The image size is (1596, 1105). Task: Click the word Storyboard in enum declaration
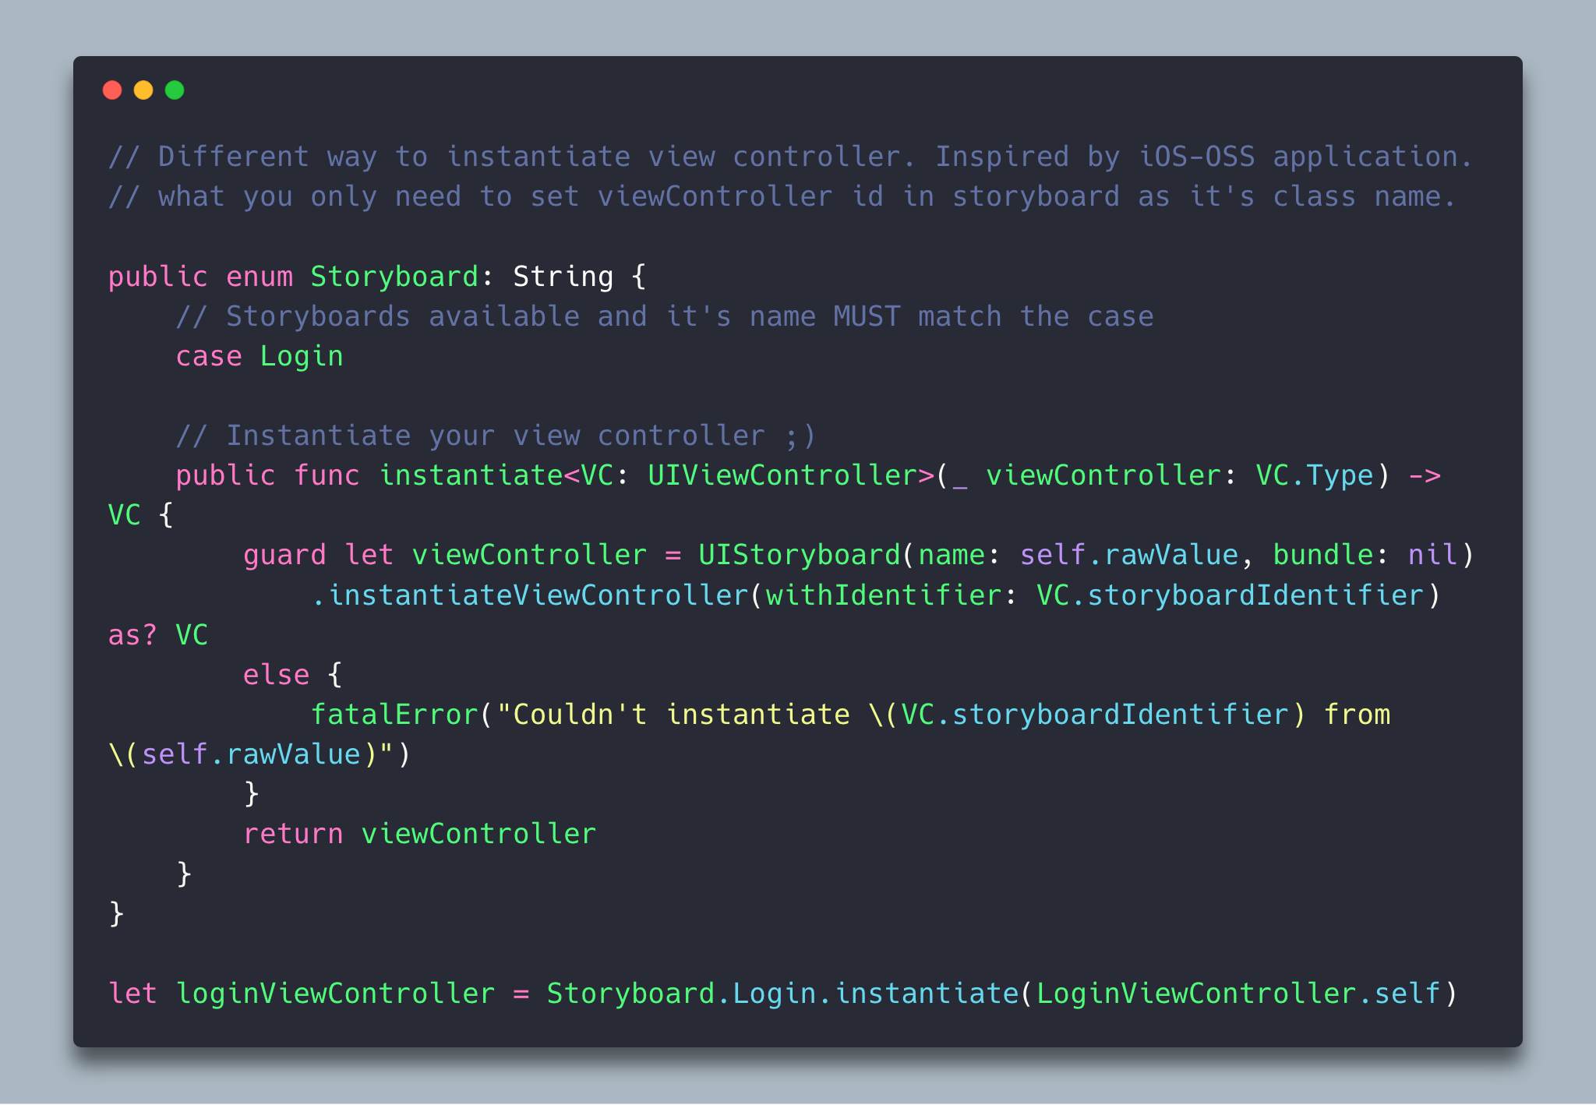pyautogui.click(x=394, y=277)
